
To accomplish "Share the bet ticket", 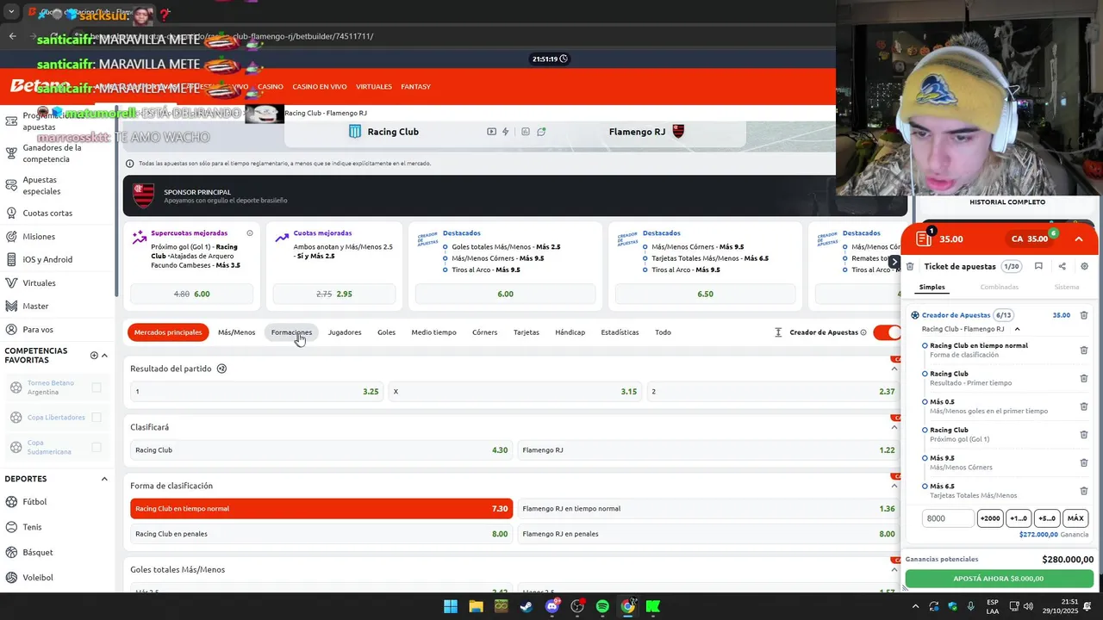I will point(1062,267).
